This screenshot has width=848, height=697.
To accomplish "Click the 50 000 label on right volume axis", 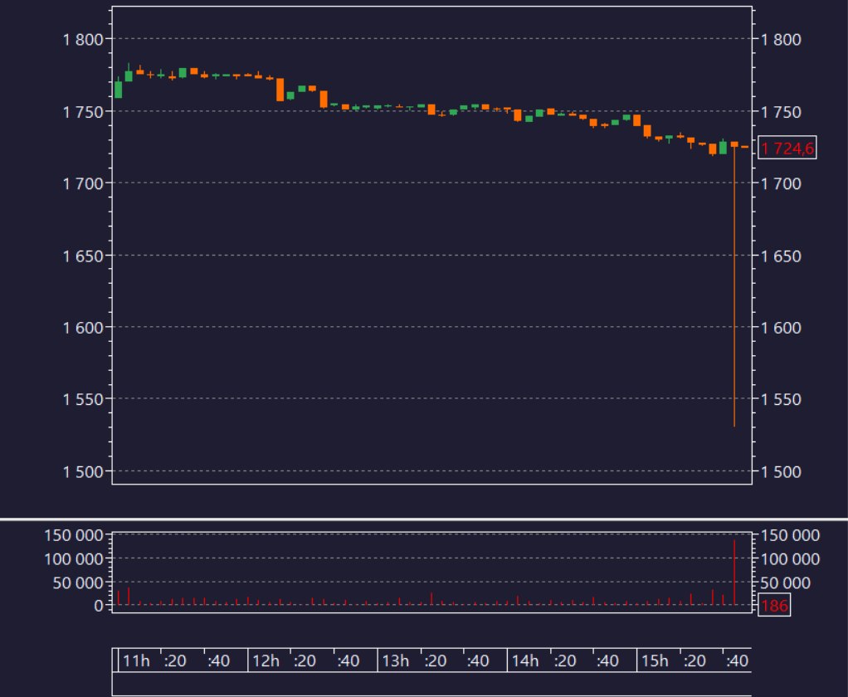I will click(785, 582).
